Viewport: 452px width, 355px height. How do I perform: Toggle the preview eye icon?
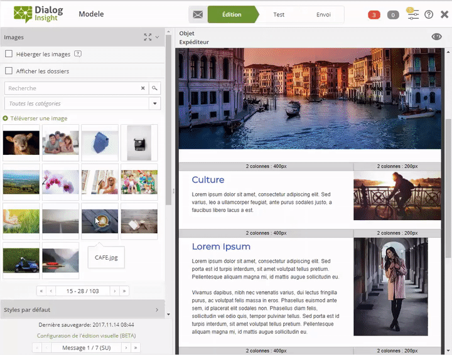pyautogui.click(x=436, y=36)
